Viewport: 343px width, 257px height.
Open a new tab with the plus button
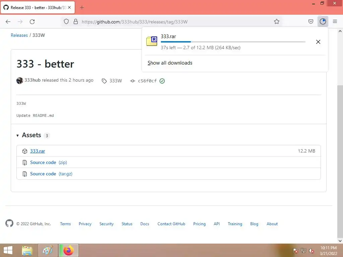click(82, 8)
